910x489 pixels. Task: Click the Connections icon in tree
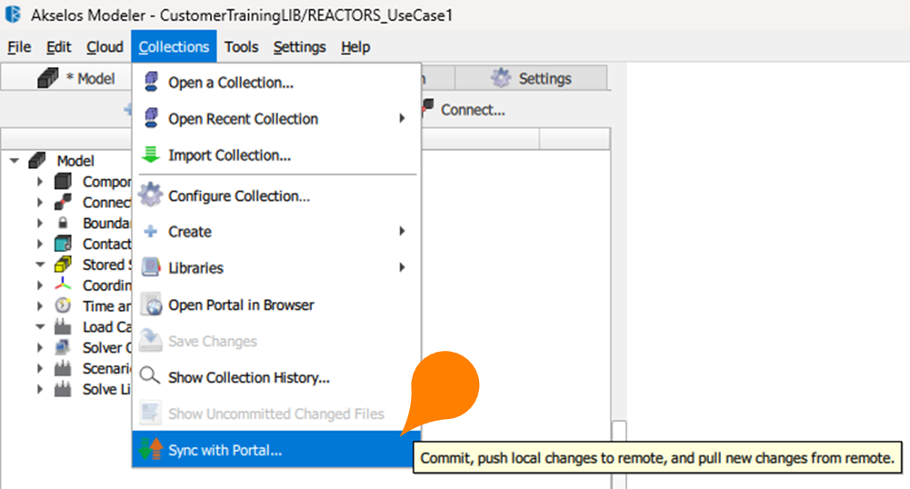(63, 202)
